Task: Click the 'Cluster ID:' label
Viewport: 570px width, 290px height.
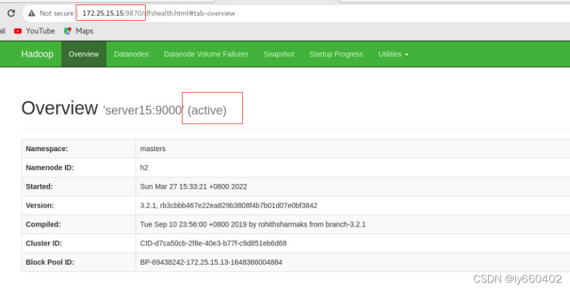Action: click(44, 243)
